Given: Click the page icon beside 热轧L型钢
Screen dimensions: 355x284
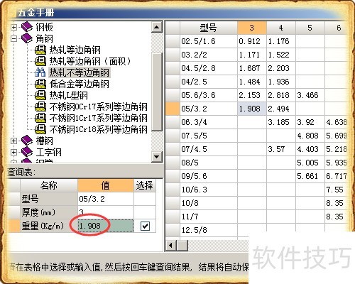Looking at the screenshot, I should click(40, 95).
